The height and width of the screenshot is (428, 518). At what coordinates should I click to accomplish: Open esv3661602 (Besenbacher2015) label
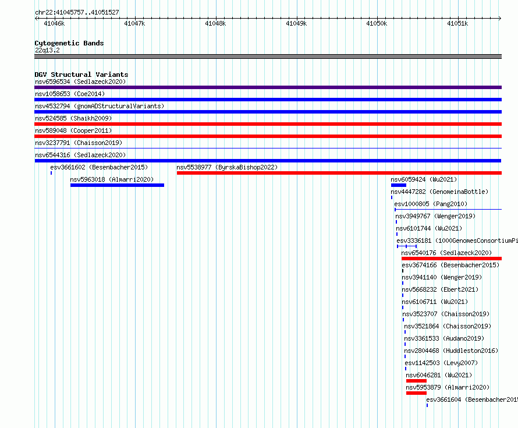pyautogui.click(x=99, y=167)
